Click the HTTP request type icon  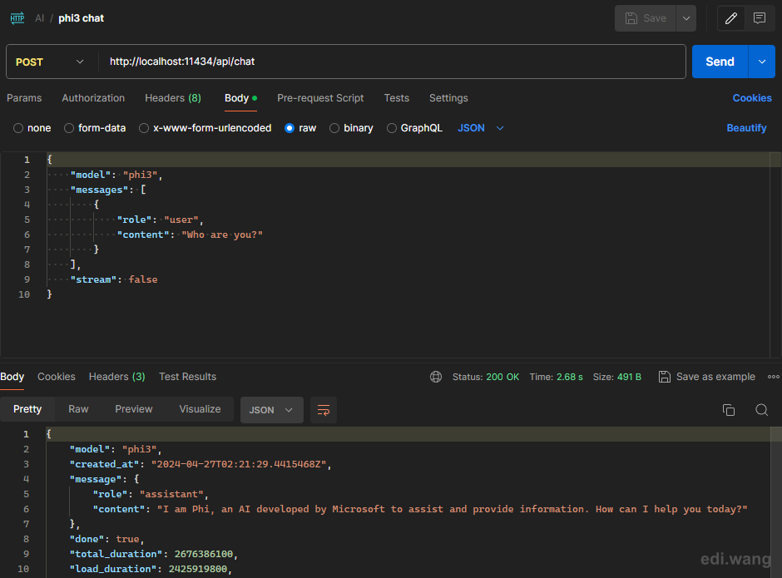click(x=17, y=18)
